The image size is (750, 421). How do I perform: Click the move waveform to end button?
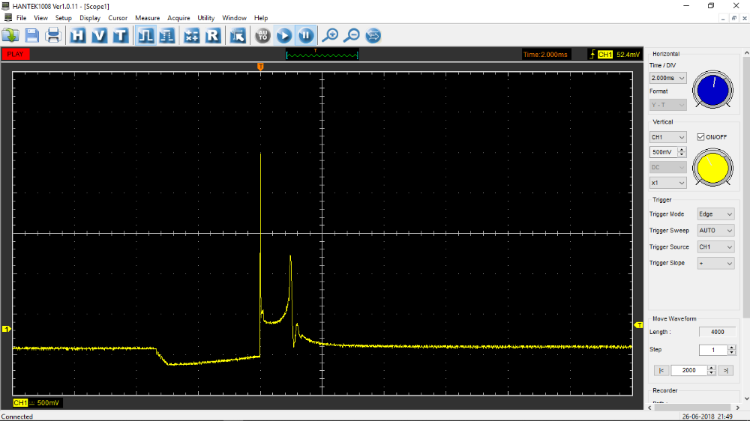tap(725, 370)
